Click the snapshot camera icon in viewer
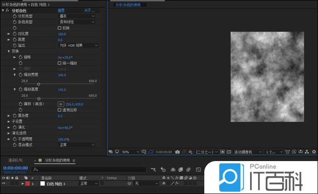This screenshot has height=194, width=318. tap(178, 152)
